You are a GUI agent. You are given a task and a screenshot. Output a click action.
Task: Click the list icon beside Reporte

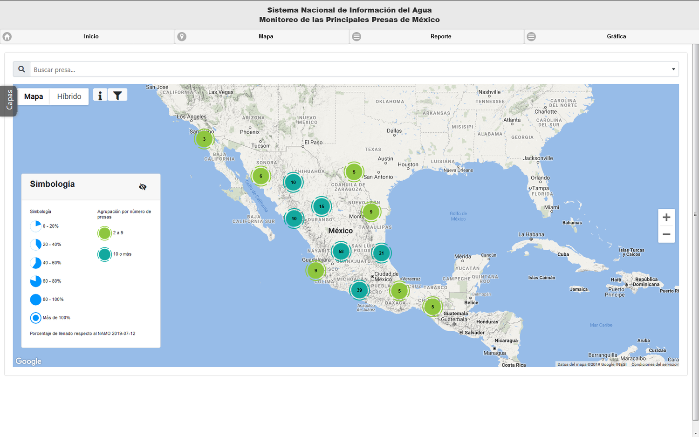pyautogui.click(x=356, y=36)
